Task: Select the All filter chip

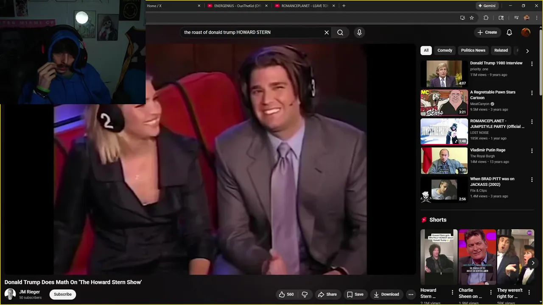Action: 426,50
